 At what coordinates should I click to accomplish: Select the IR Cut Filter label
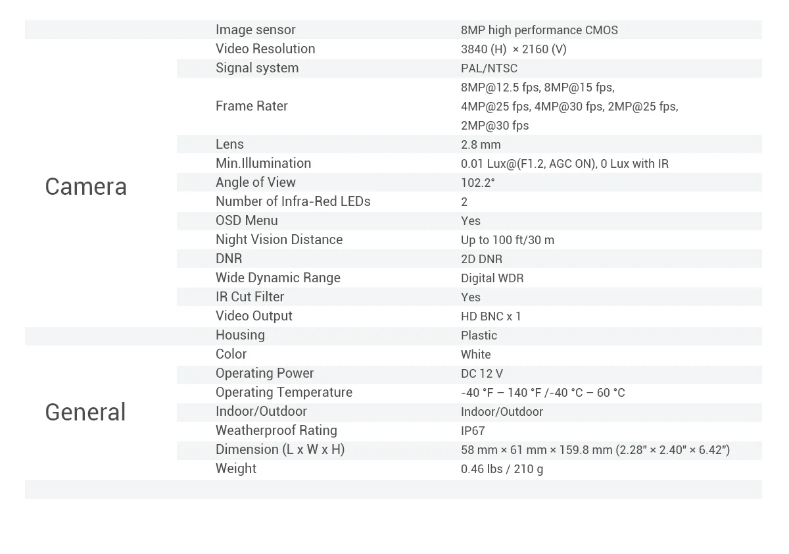pos(250,297)
